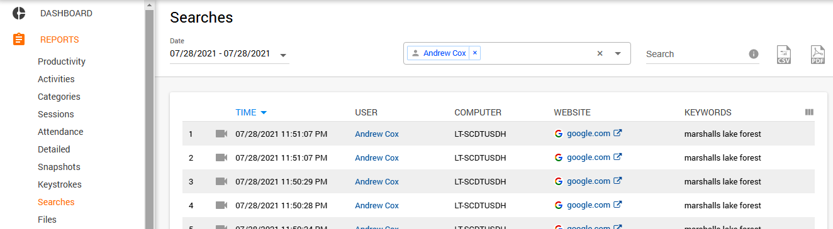Select timestamp 07/28/2021 11:50:28 PM
The image size is (833, 229).
tap(281, 205)
